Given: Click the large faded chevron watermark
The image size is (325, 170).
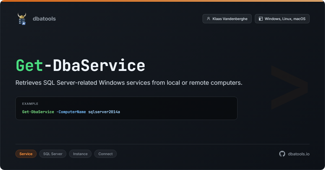Looking at the screenshot, I should [289, 87].
